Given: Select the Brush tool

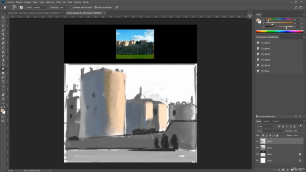Looking at the screenshot, I should (3, 47).
